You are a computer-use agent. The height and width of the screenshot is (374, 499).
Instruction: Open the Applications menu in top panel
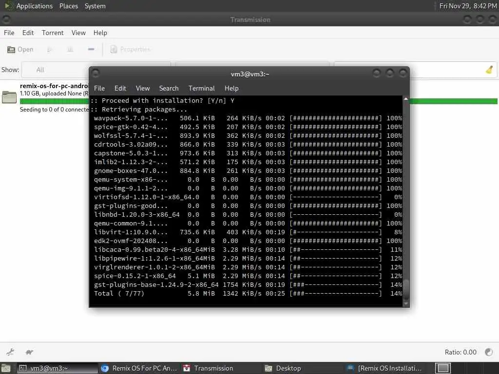[35, 6]
